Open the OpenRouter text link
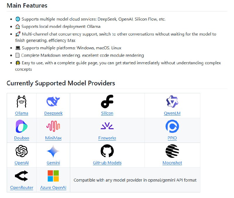This screenshot has height=198, width=234. coord(22,188)
